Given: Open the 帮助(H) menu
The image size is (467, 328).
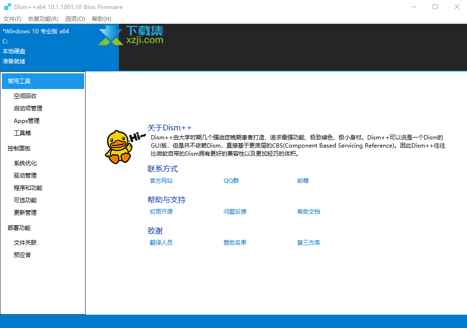Looking at the screenshot, I should pyautogui.click(x=101, y=19).
